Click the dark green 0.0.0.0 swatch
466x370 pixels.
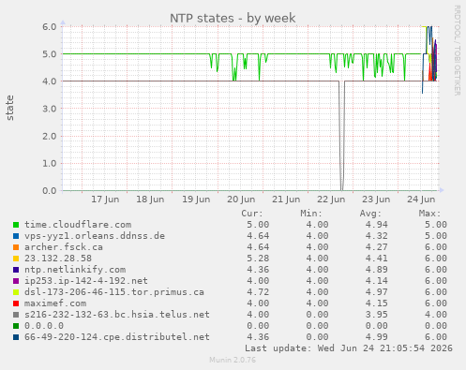pyautogui.click(x=16, y=326)
